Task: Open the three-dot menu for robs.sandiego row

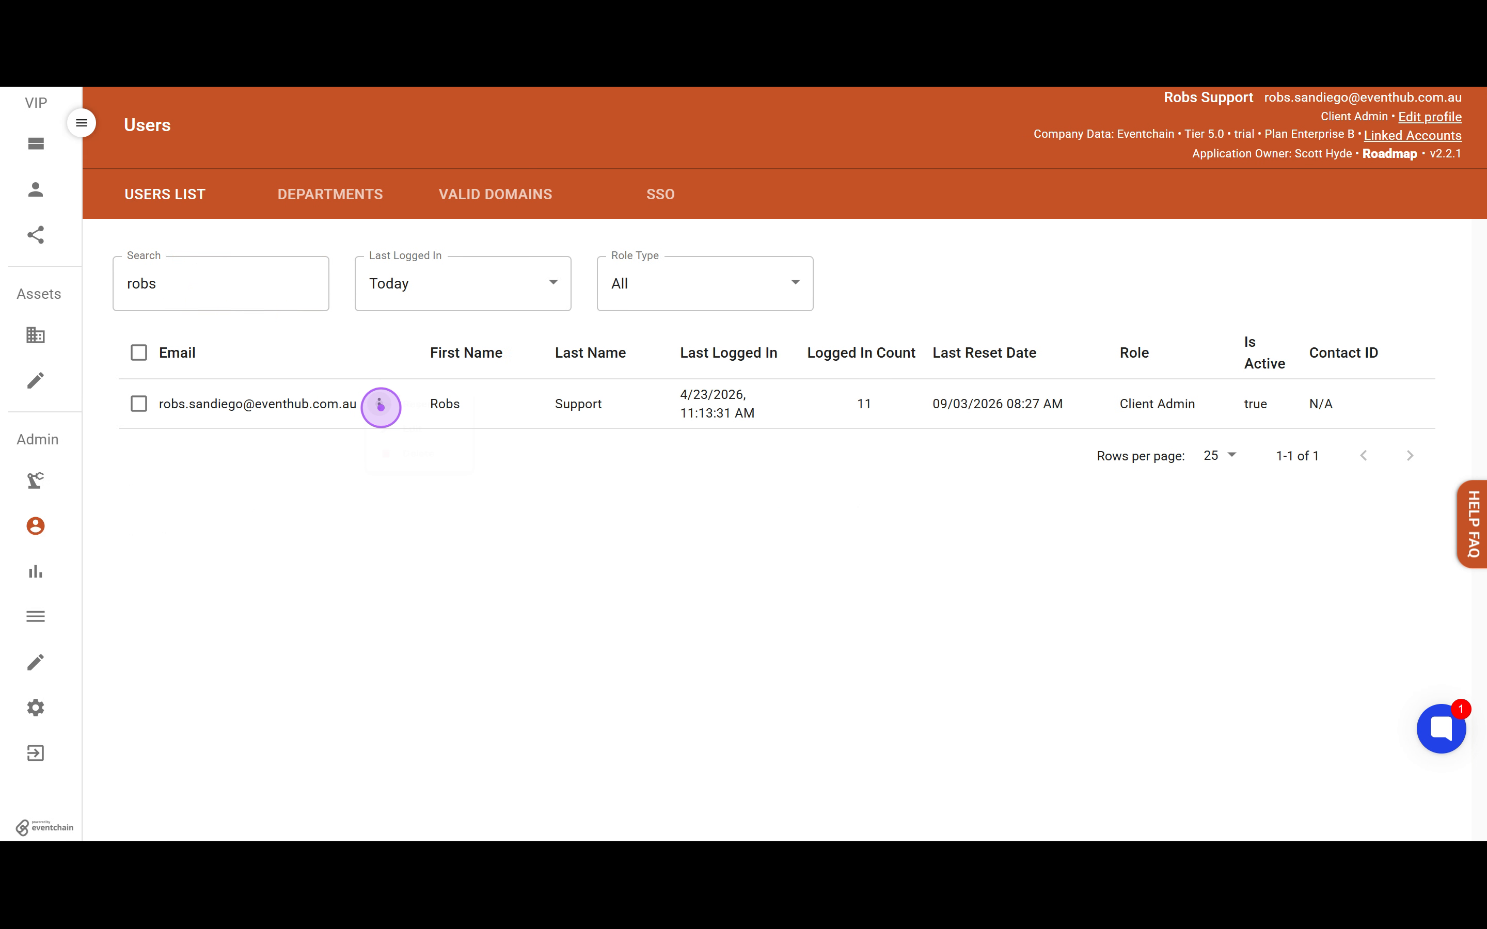Action: (381, 404)
